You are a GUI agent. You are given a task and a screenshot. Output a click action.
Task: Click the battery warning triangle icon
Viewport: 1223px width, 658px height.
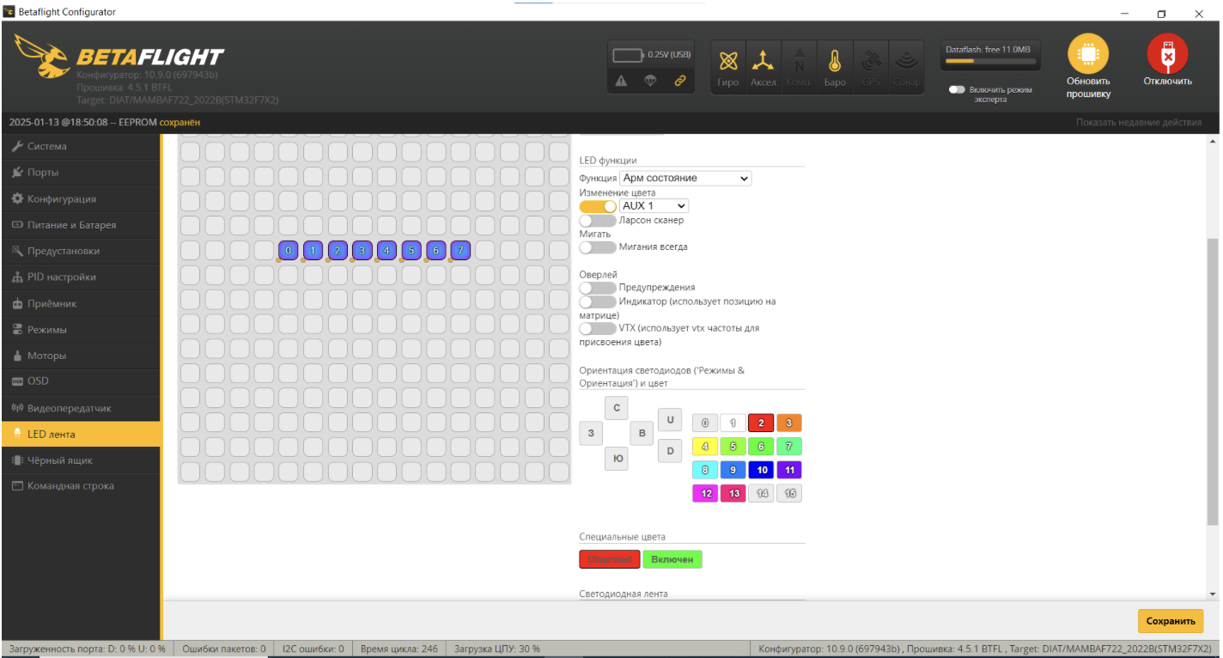(622, 81)
